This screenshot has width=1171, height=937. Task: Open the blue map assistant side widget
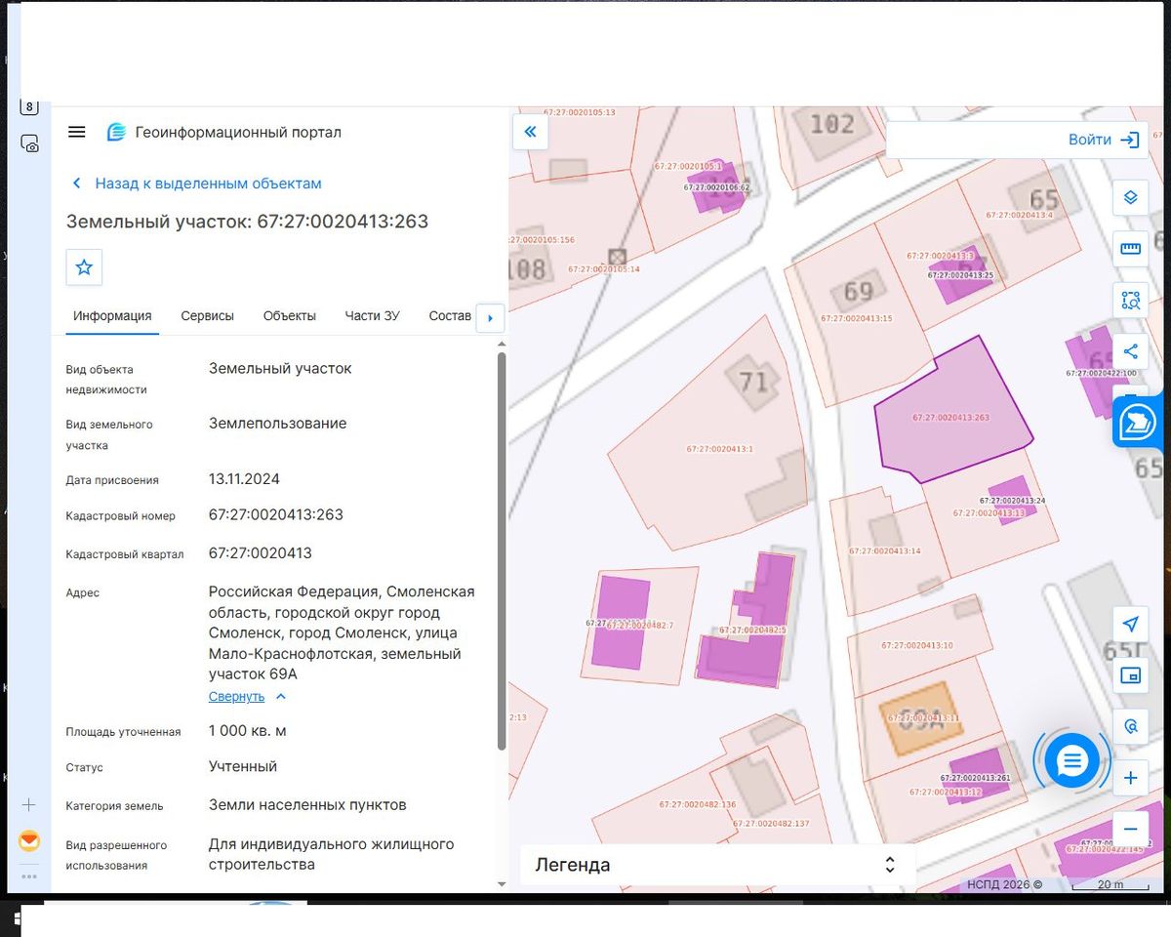click(1138, 422)
